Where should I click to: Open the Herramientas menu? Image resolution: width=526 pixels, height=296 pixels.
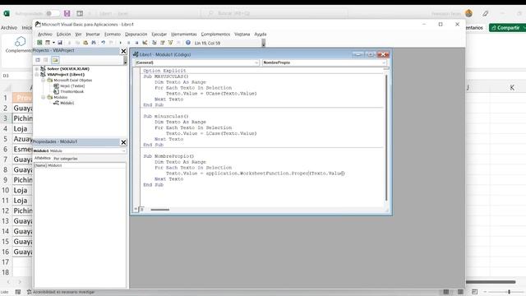[184, 35]
